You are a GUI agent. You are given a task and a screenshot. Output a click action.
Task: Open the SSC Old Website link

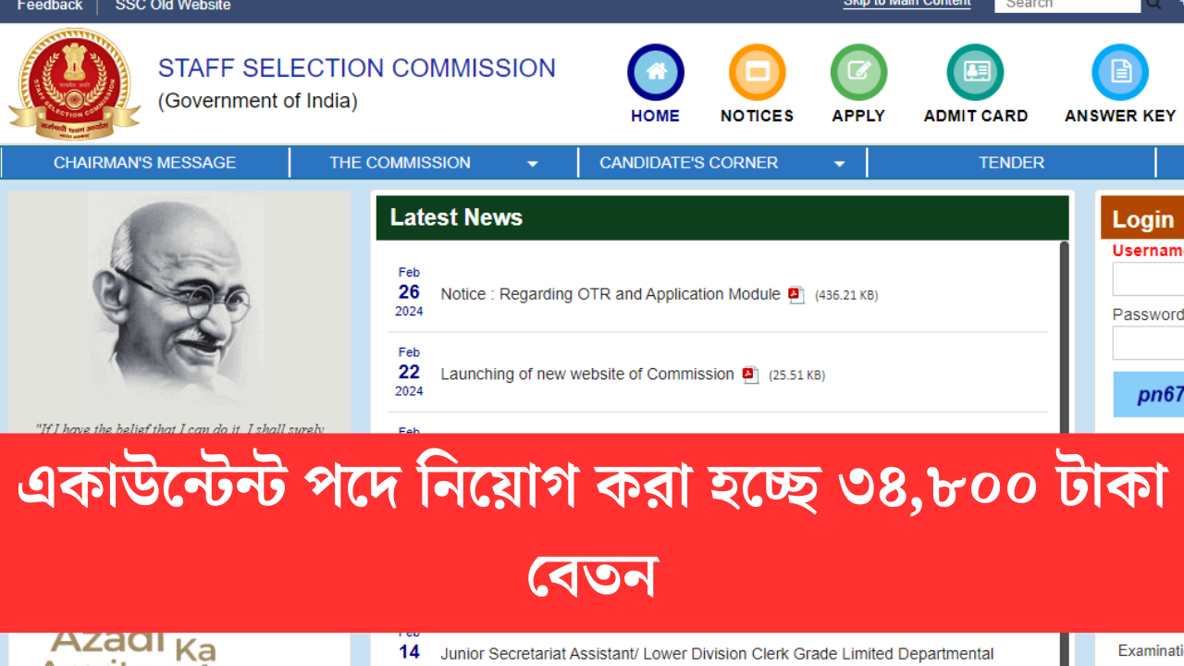click(x=173, y=6)
